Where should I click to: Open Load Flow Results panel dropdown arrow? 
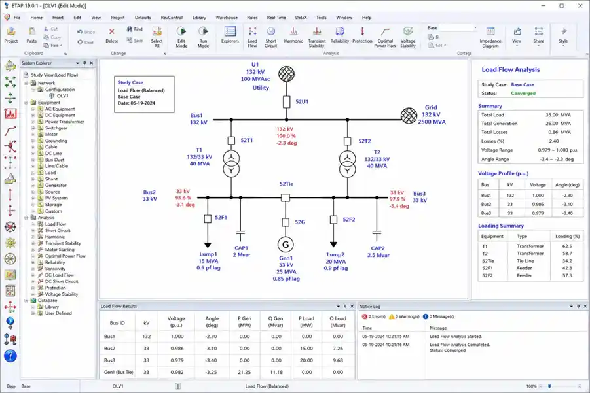point(338,306)
